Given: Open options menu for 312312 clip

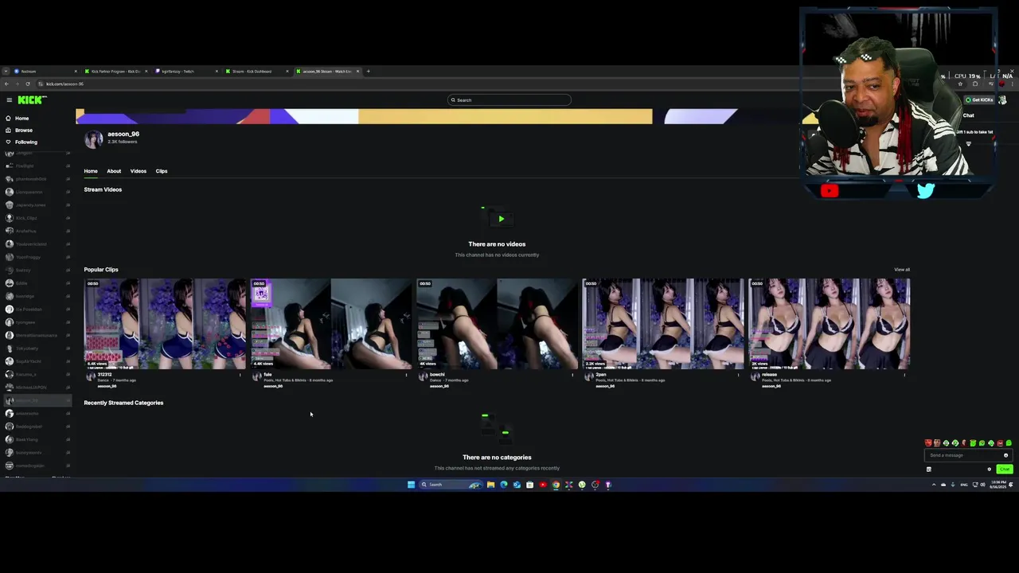Looking at the screenshot, I should [240, 375].
